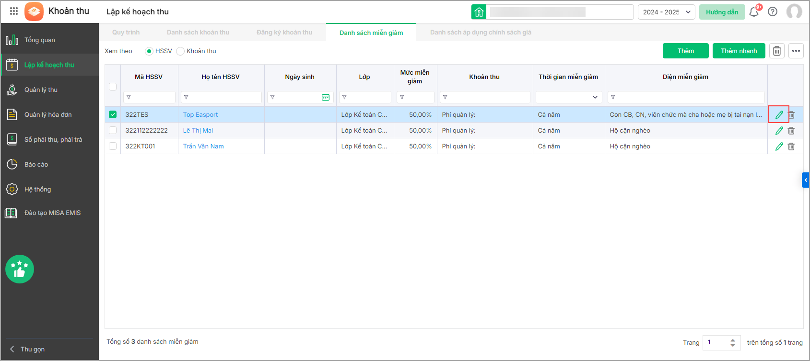Open the apps grid launcher
The image size is (810, 361).
[14, 11]
